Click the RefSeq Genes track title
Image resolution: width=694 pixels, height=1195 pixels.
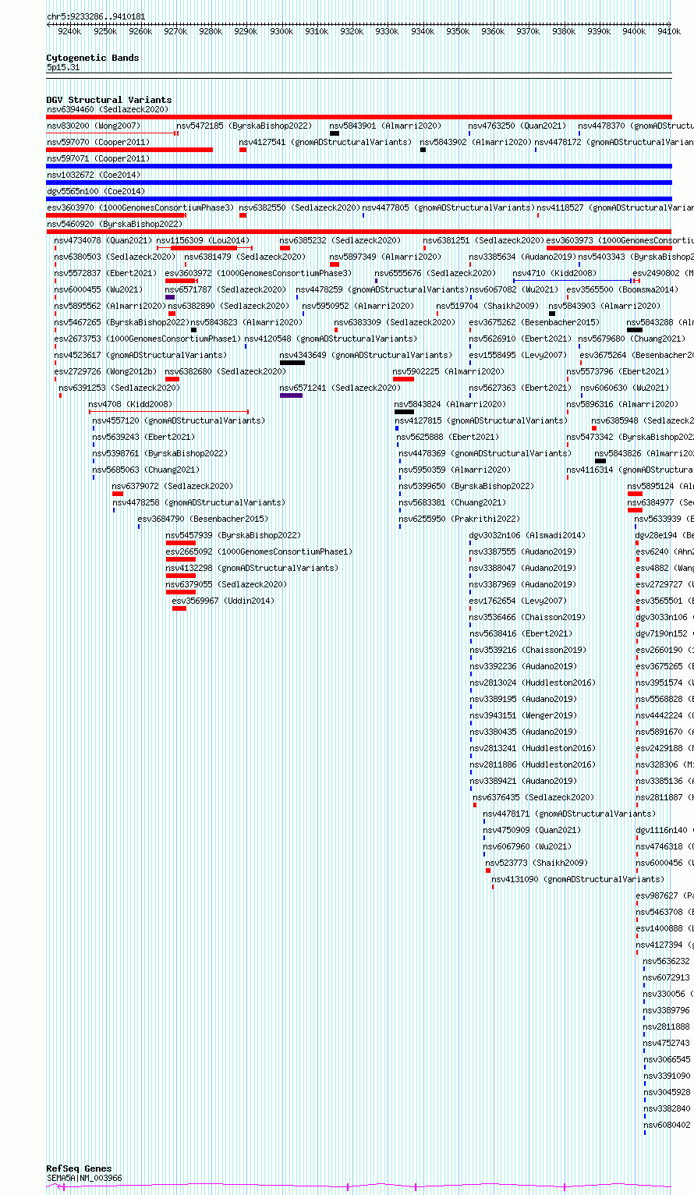[79, 1169]
